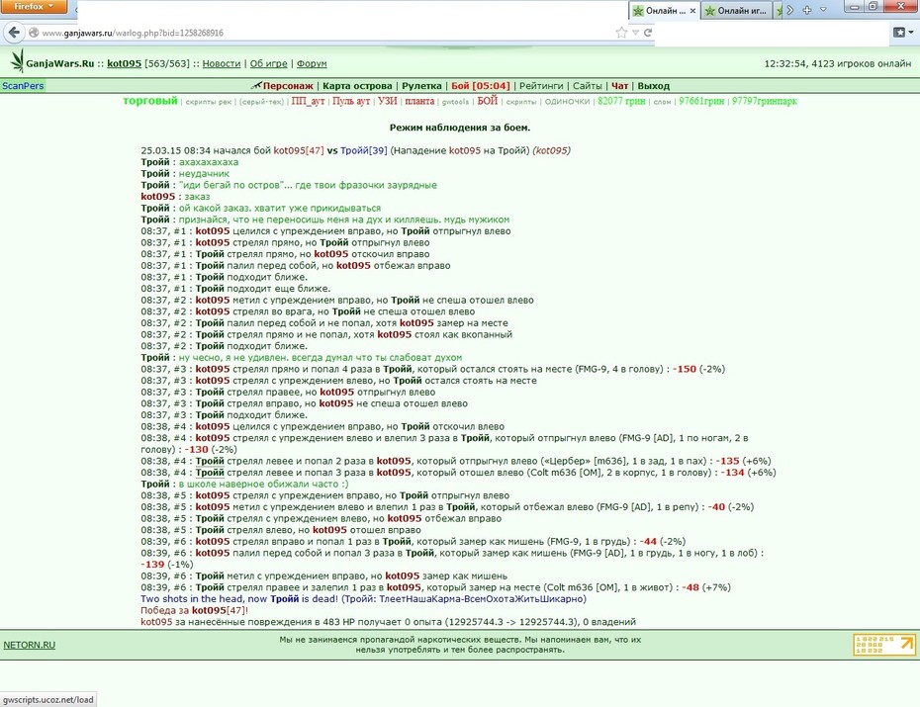Click the 82077 грин link

pos(621,102)
